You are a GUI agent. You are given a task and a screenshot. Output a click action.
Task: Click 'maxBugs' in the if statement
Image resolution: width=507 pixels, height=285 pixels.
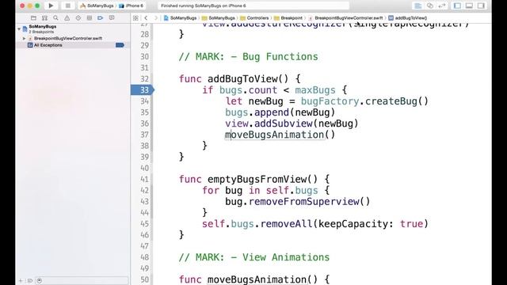pos(315,90)
